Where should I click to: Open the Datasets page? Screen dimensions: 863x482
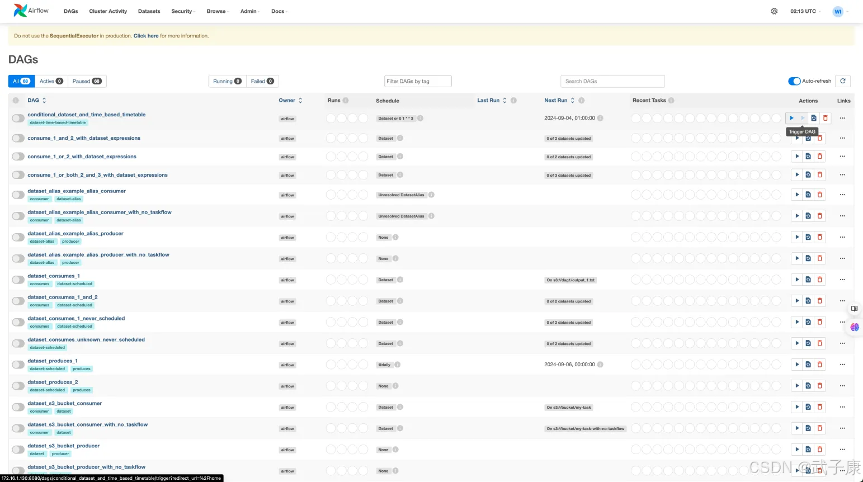tap(149, 11)
